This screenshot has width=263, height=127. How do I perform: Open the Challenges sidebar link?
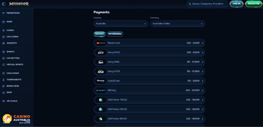(x=13, y=73)
